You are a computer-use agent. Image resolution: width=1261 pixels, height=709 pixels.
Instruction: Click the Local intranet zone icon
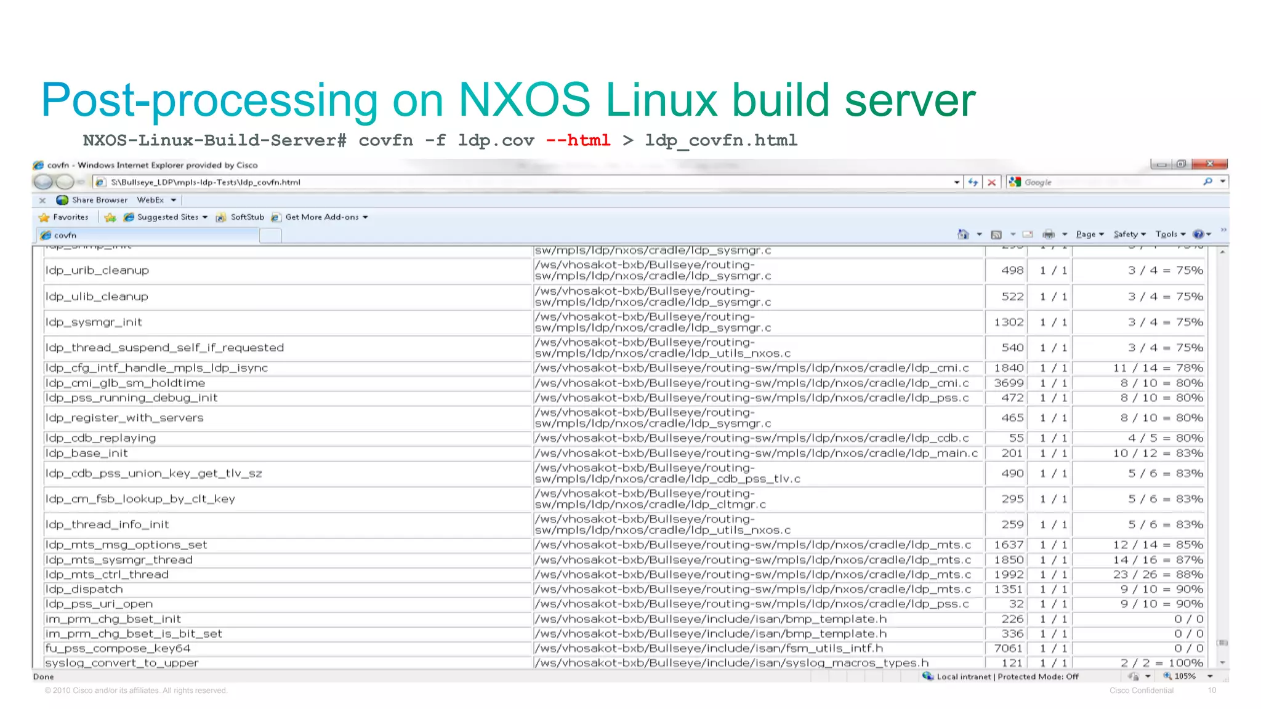pos(927,676)
